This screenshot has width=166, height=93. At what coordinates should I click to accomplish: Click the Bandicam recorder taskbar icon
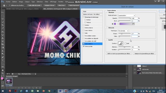click(x=66, y=91)
